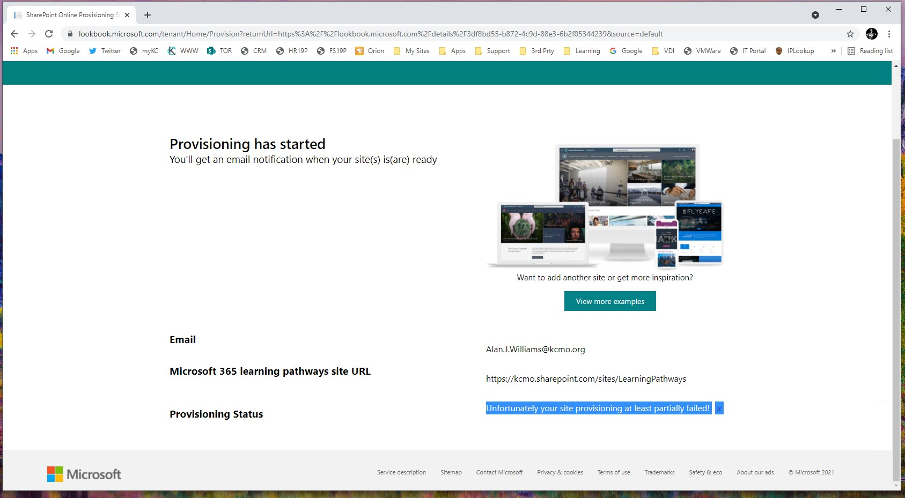Open the Contact Microsoft footer link
The image size is (905, 498).
pyautogui.click(x=499, y=472)
